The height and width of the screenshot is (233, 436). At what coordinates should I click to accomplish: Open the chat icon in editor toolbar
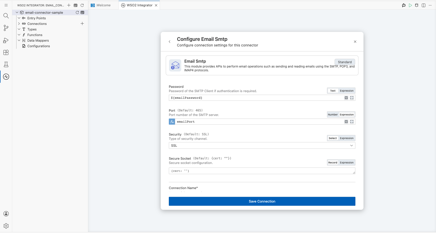(x=404, y=5)
